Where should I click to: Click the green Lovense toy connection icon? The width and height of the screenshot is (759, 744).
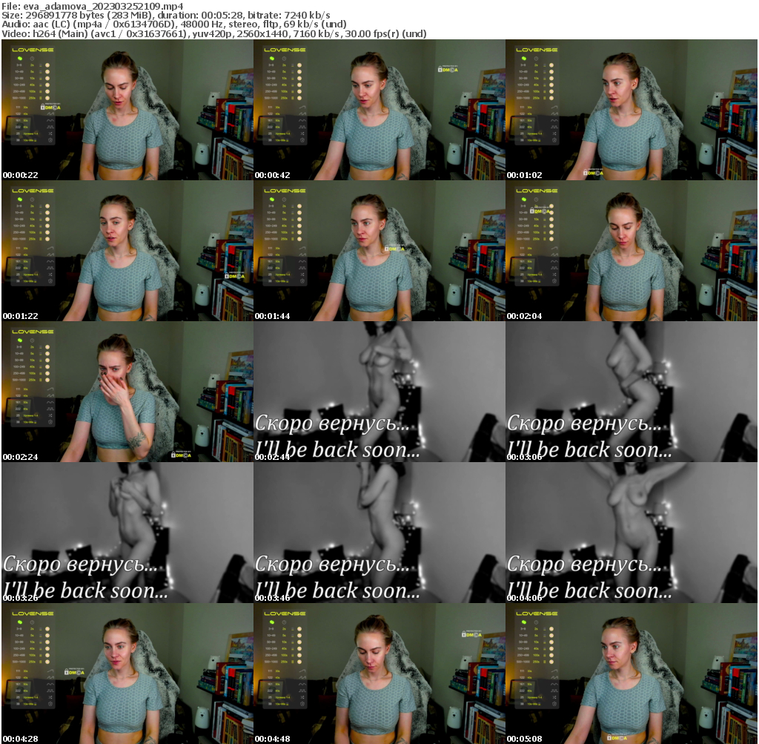click(20, 59)
